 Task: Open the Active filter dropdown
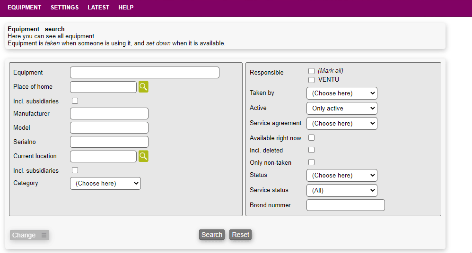341,108
